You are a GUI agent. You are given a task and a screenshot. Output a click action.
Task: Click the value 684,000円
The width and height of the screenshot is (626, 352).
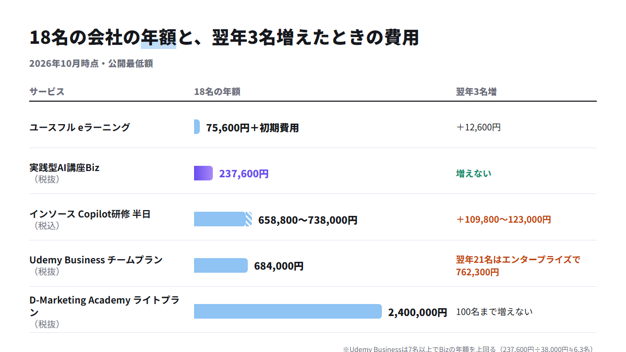pos(279,266)
